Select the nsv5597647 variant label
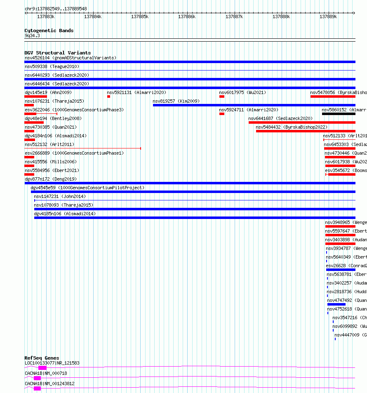 click(x=346, y=231)
